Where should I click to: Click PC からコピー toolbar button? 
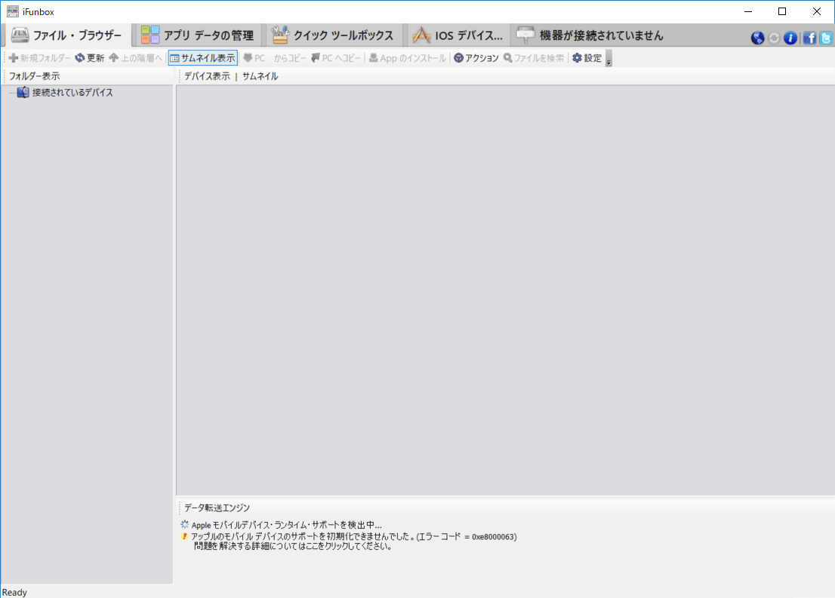click(274, 57)
